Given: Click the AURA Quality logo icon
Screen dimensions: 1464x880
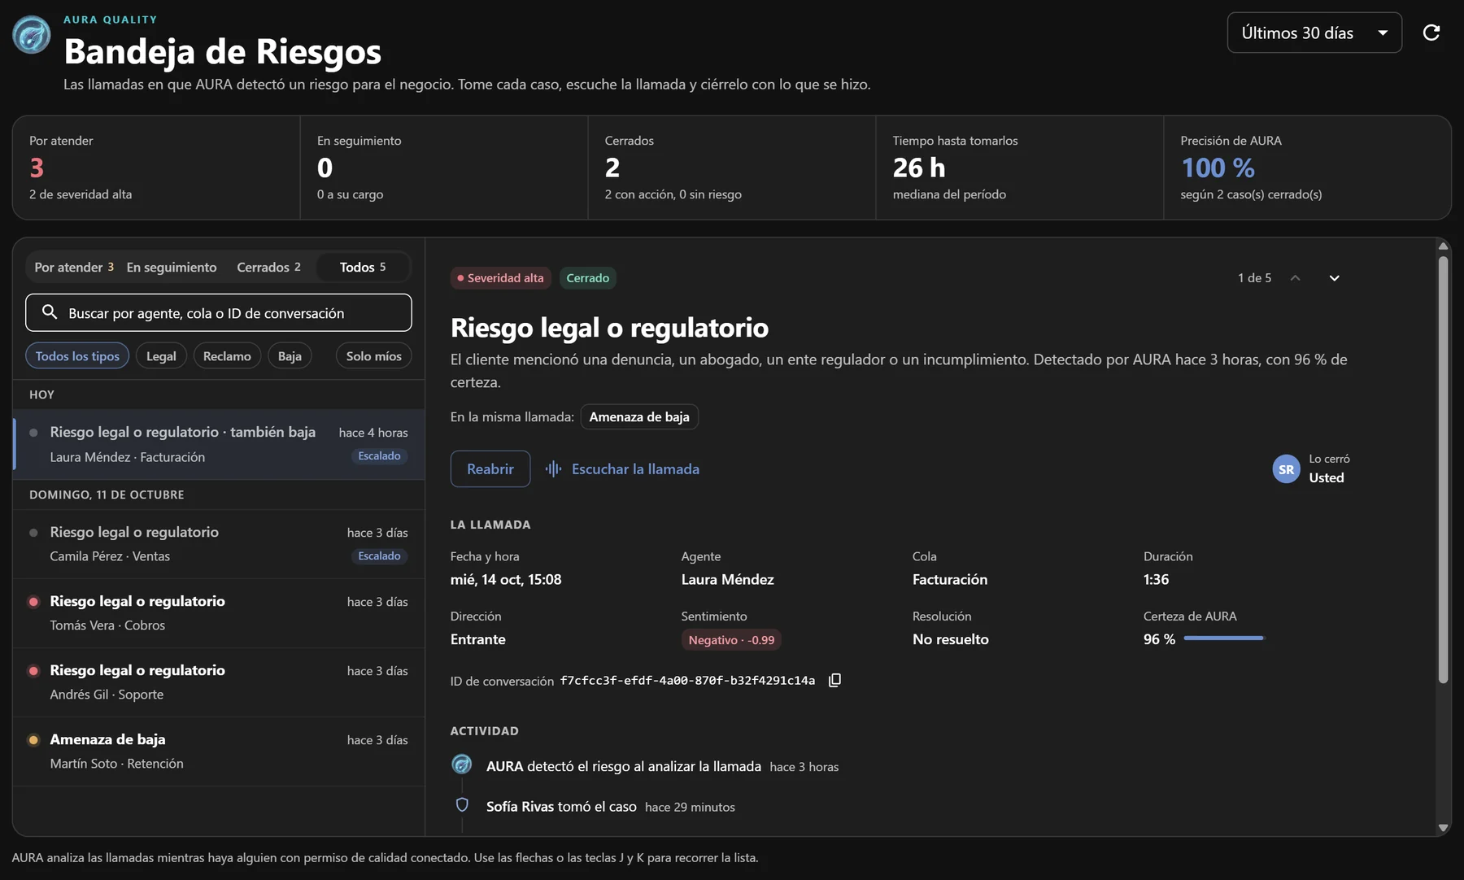Looking at the screenshot, I should pos(32,35).
